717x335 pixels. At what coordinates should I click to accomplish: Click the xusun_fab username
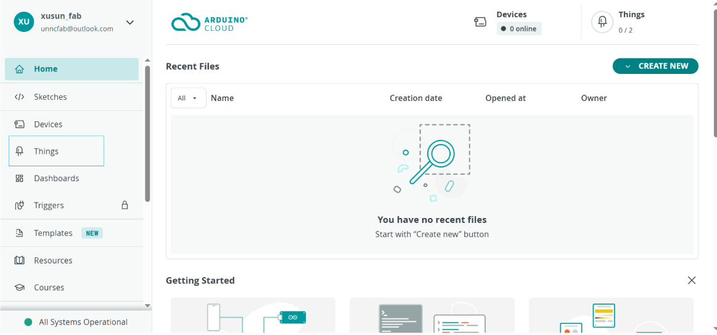coord(62,16)
